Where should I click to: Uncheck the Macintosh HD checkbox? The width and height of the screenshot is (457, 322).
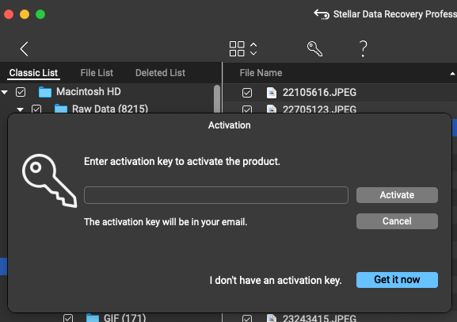[x=21, y=92]
